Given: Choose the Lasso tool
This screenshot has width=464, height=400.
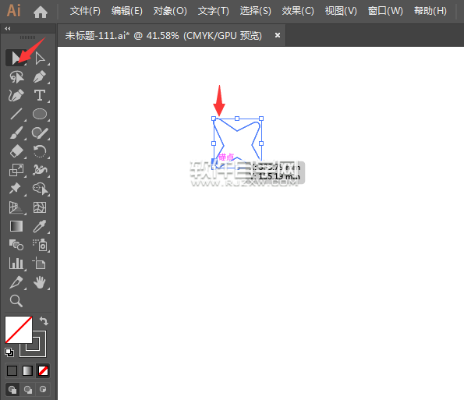Looking at the screenshot, I should tap(16, 77).
